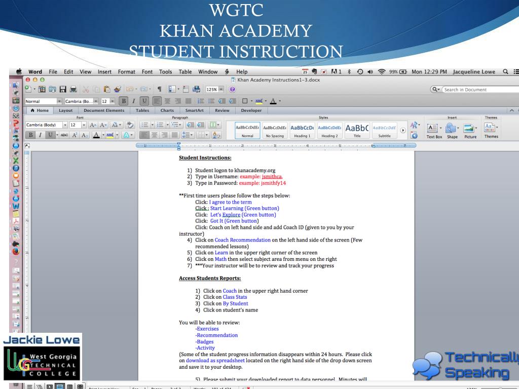Open the Table menu
Screen dimensions: 519x389
tap(185, 72)
